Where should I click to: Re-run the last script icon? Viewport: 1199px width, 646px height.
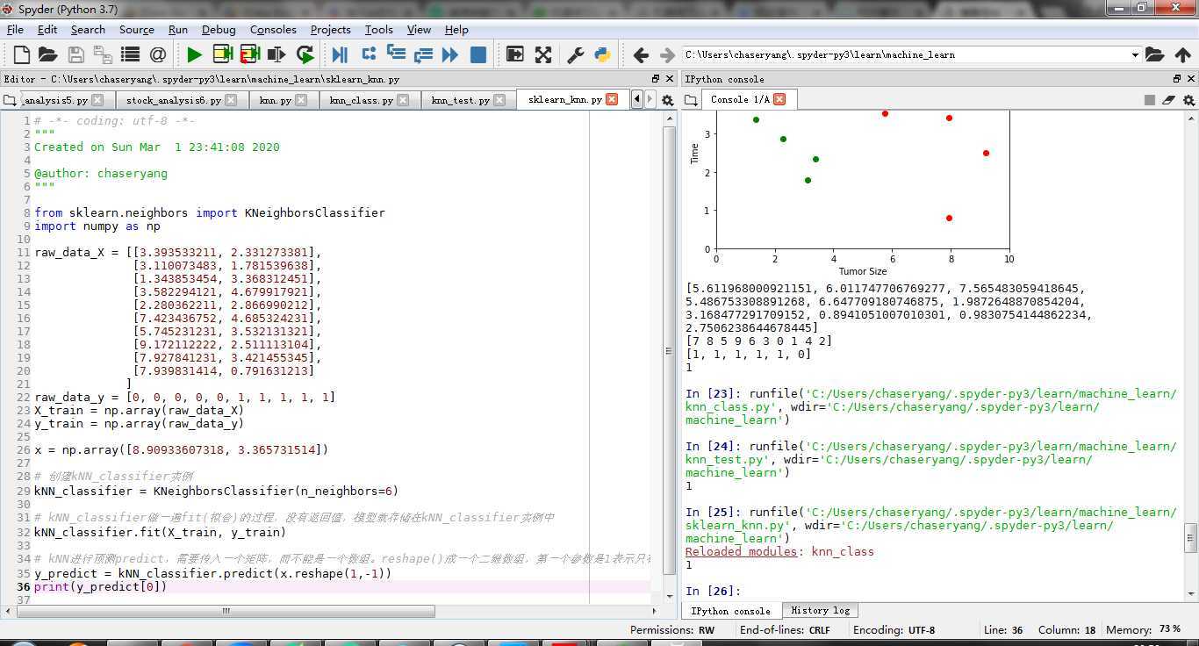(305, 54)
